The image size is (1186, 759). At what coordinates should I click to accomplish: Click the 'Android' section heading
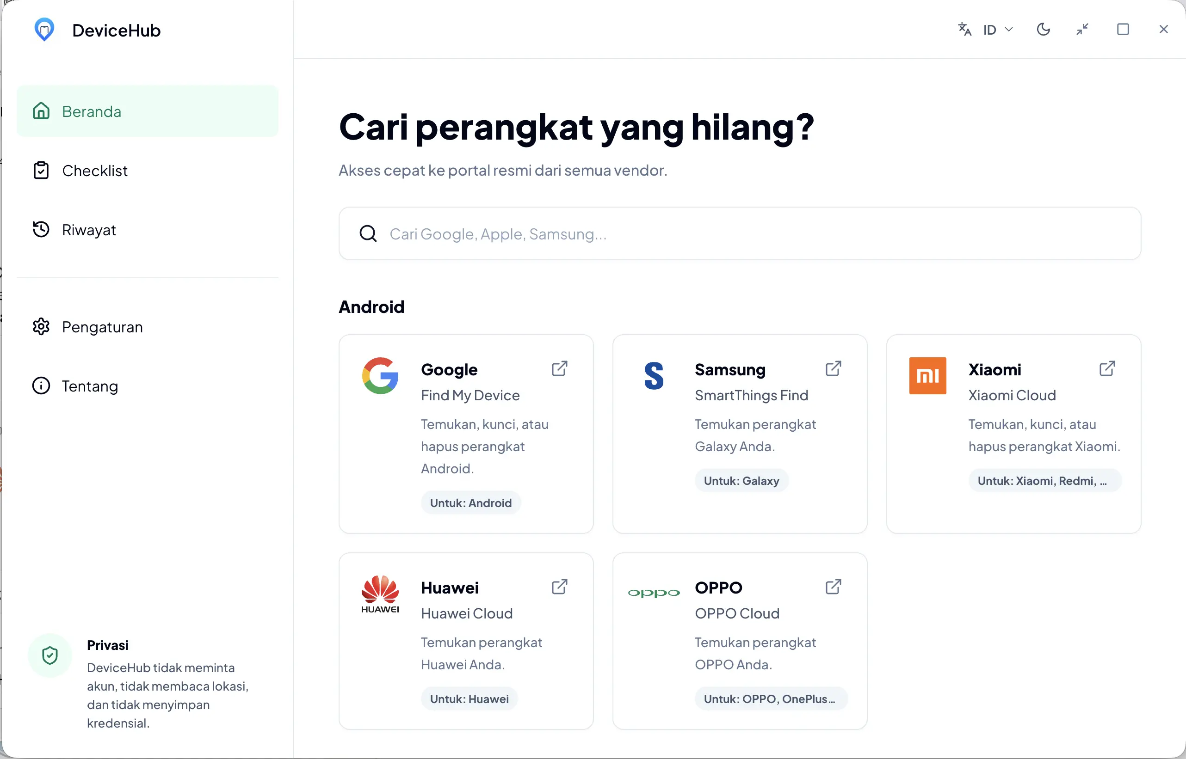371,307
